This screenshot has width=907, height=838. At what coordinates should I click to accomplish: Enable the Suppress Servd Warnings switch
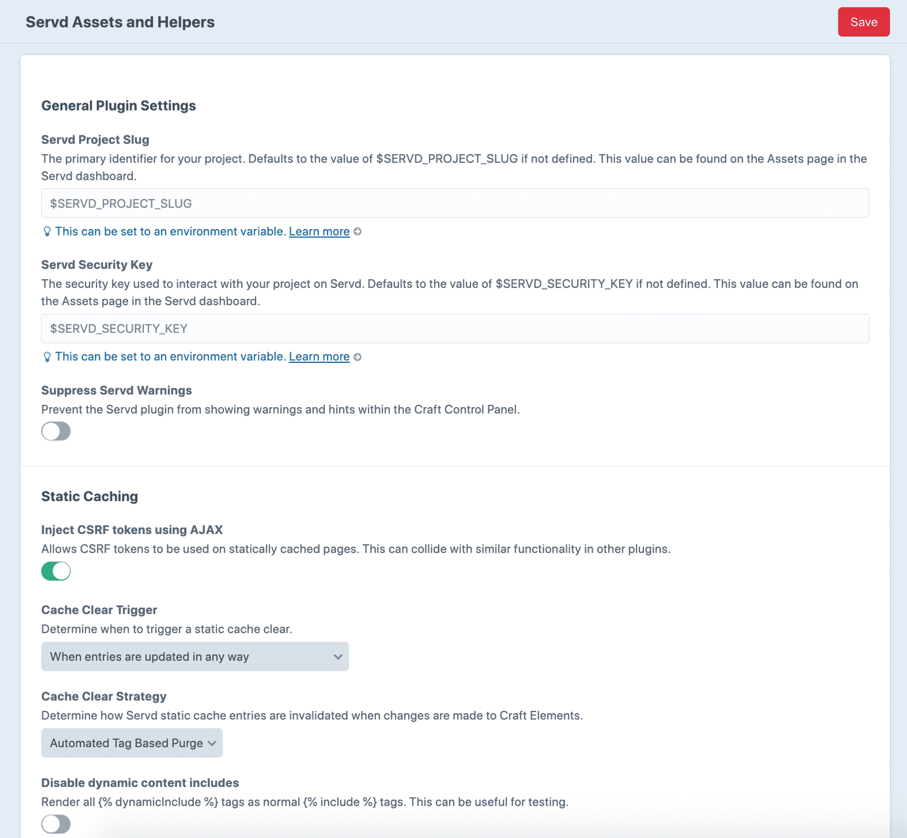[x=56, y=431]
